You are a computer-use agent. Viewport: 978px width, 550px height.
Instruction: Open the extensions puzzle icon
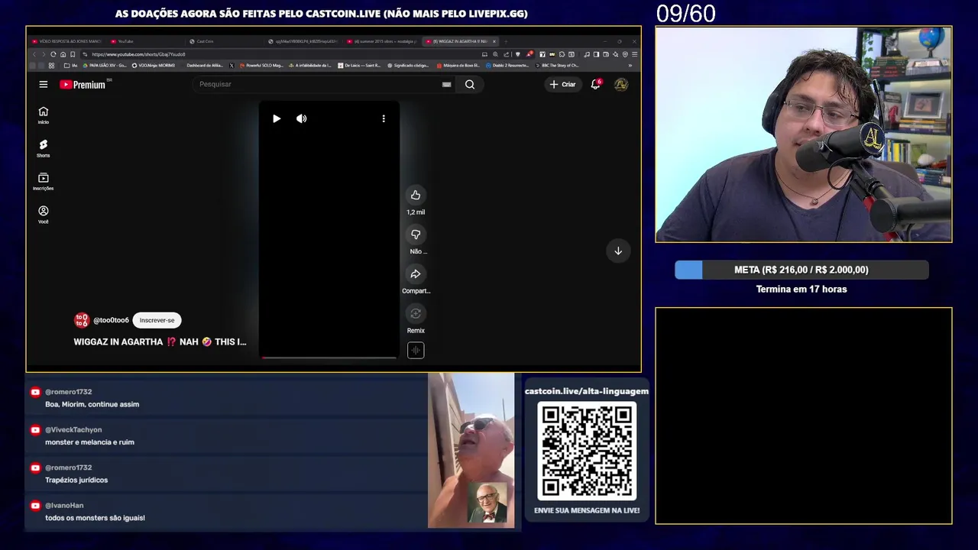[x=562, y=54]
